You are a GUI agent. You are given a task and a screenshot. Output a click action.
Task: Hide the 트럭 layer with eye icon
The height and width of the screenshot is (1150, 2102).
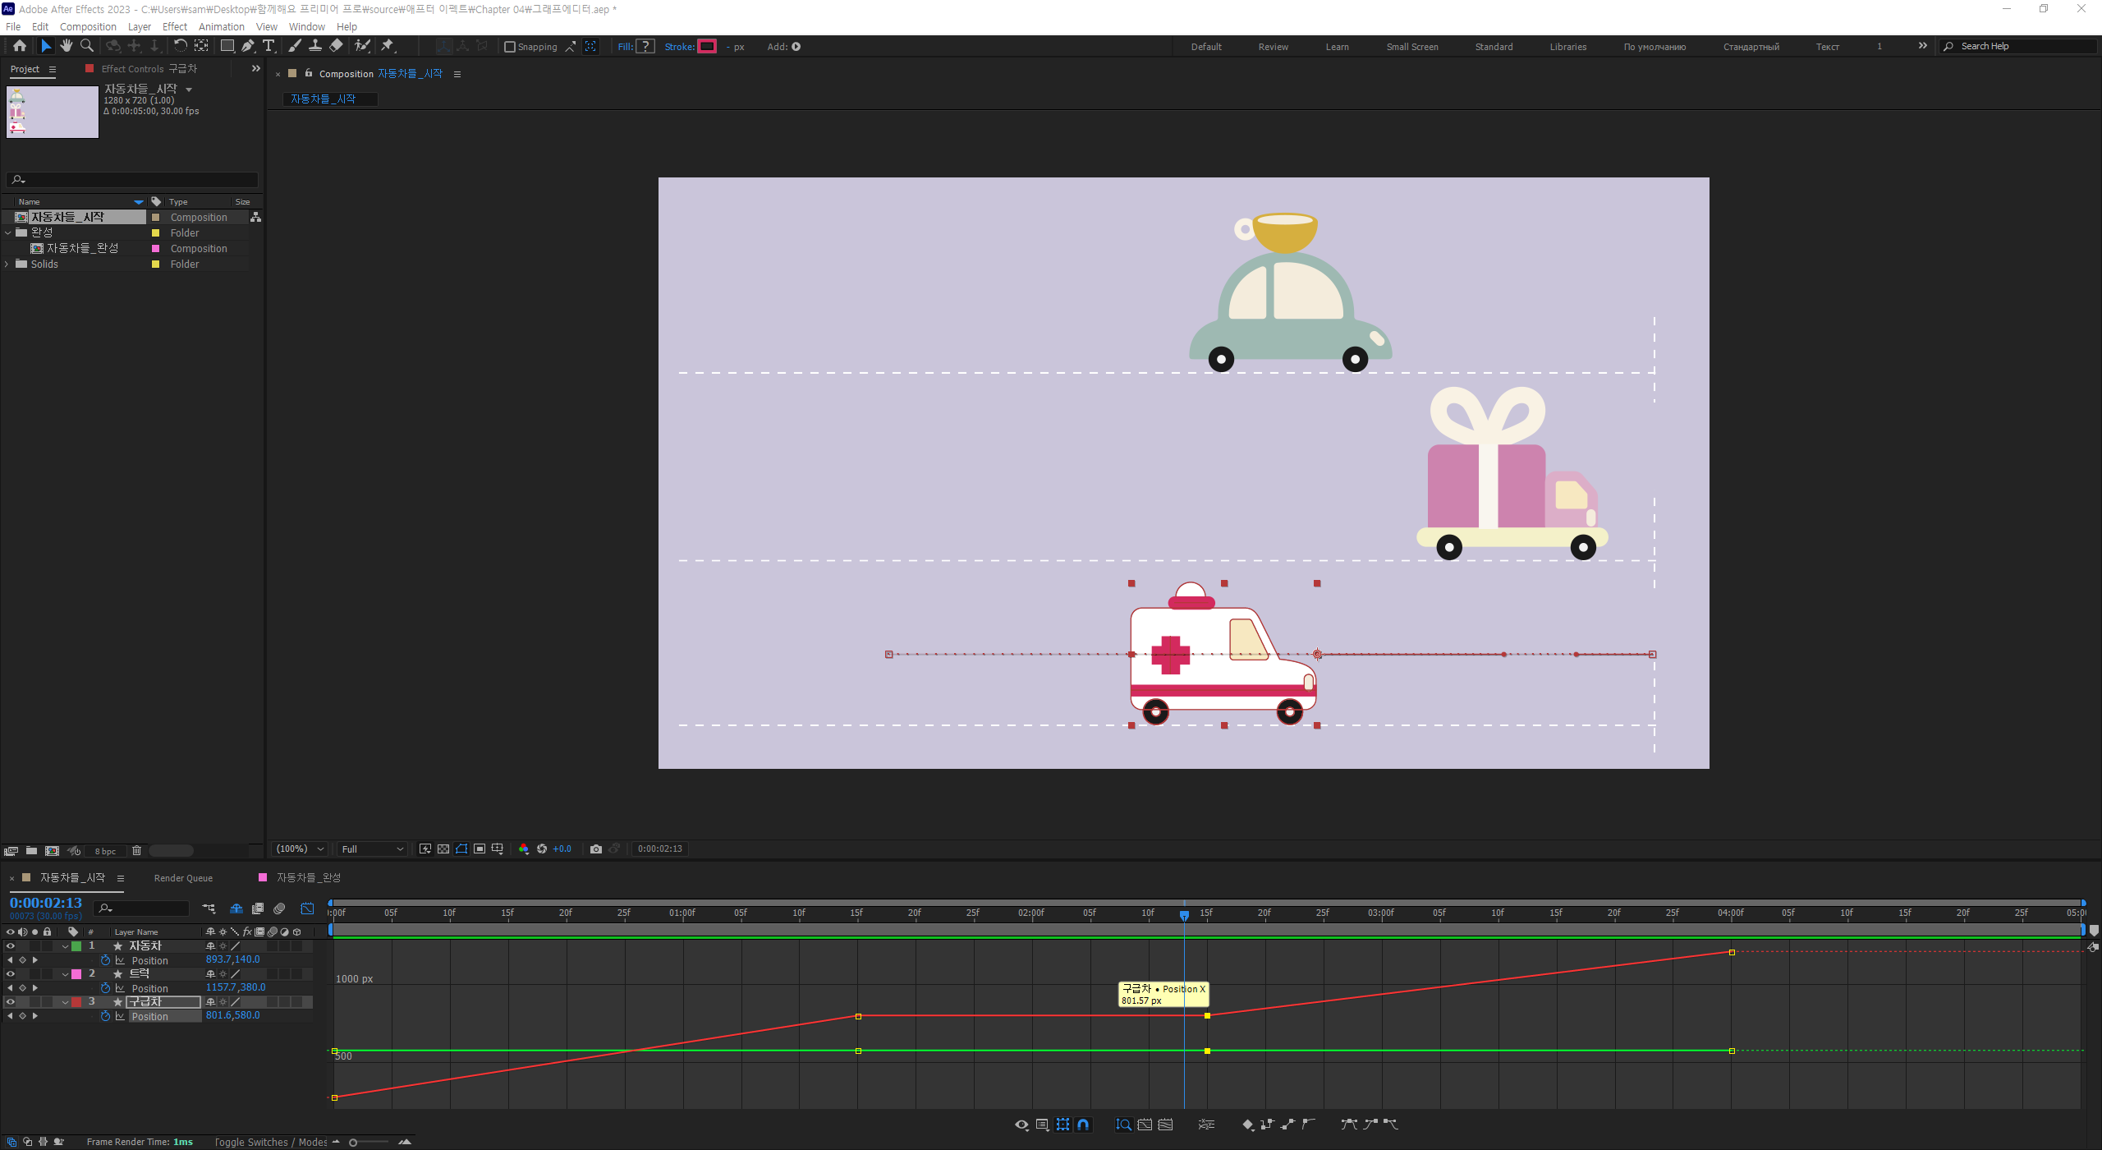[x=11, y=974]
